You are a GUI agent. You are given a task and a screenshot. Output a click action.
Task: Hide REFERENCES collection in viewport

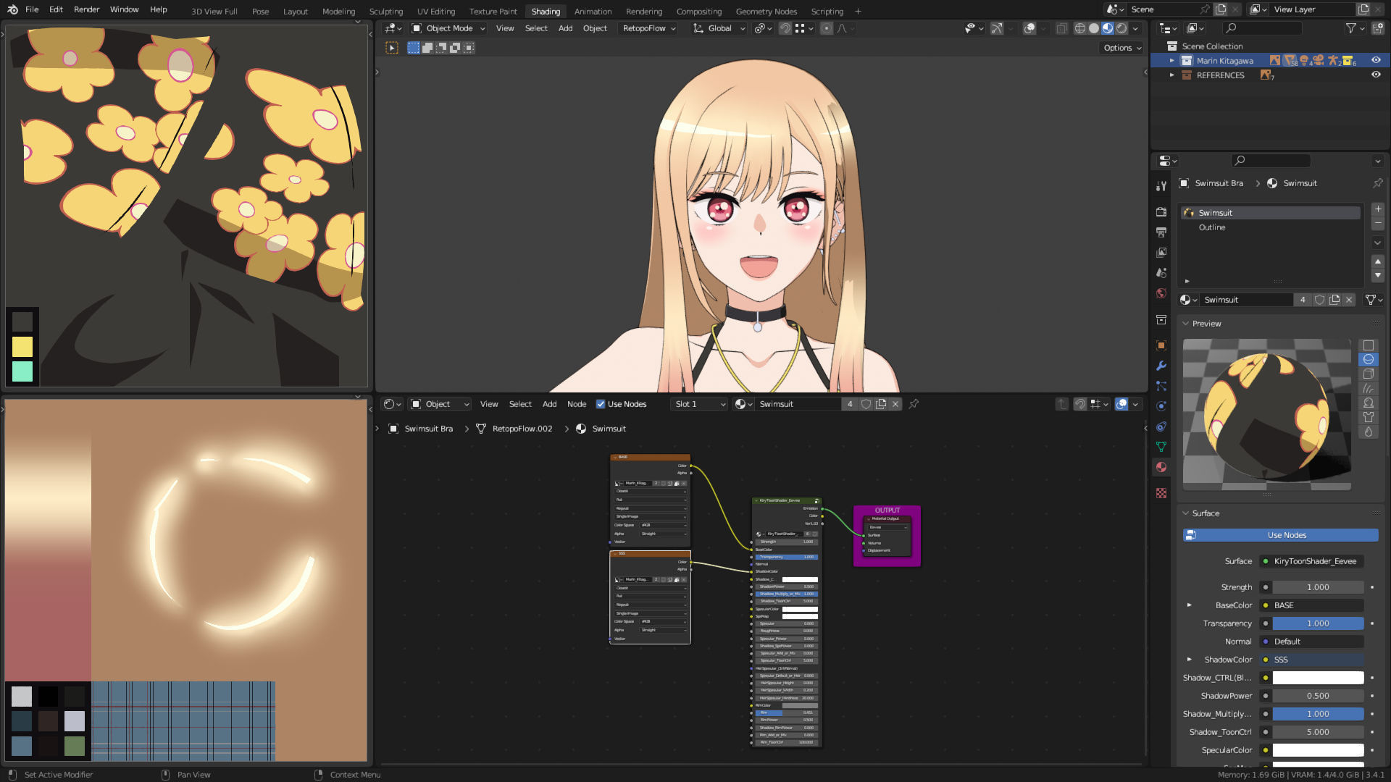[x=1376, y=75]
